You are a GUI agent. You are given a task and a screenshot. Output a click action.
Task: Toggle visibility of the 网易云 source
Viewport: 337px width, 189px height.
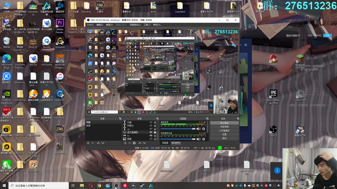coord(151,125)
